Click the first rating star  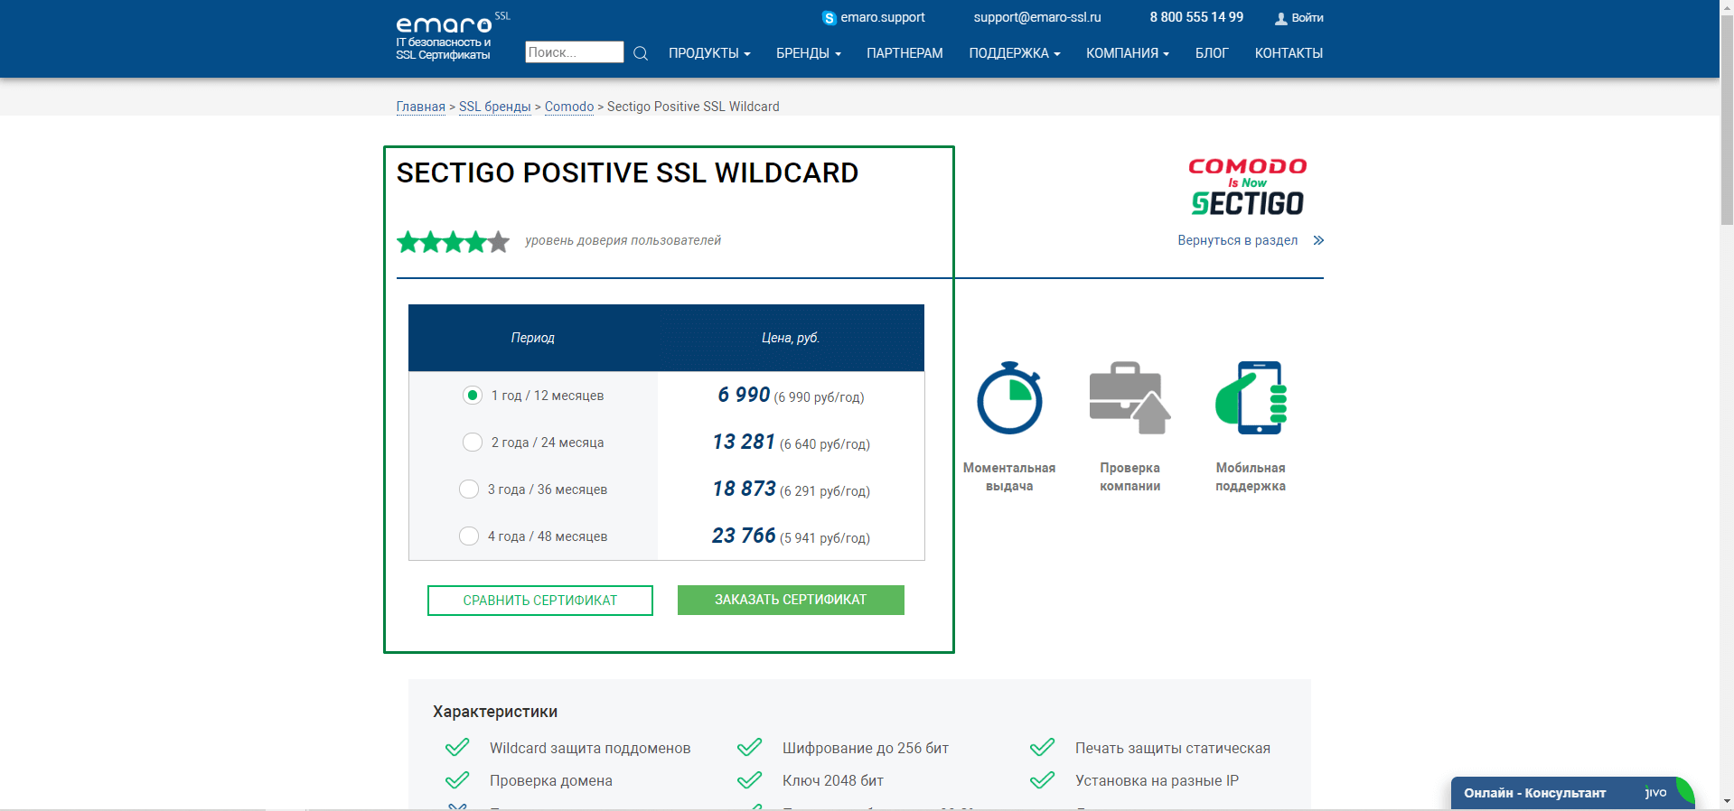(408, 241)
